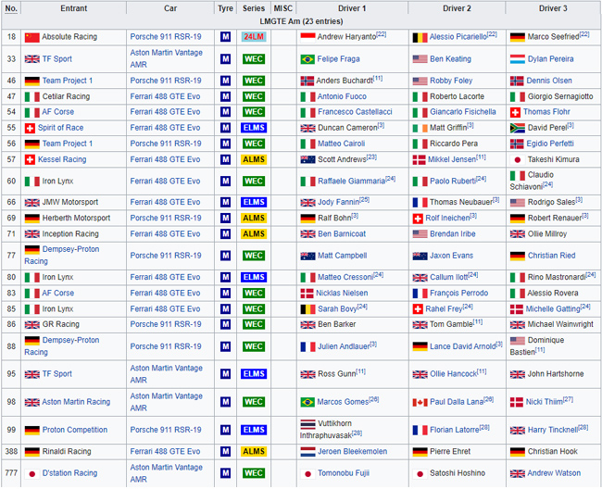Open the Matt Campbell driver link
This screenshot has width=602, height=489.
342,256
